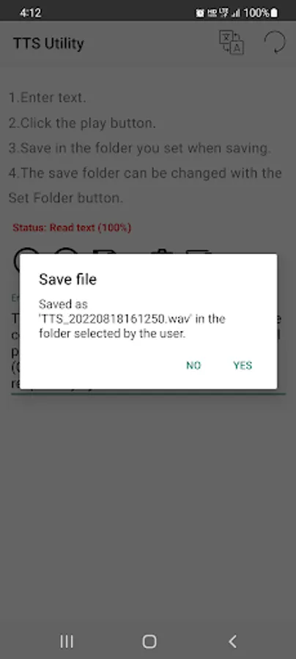The image size is (296, 659).
Task: Tap YES in the Save file dialog
Action: 243,365
